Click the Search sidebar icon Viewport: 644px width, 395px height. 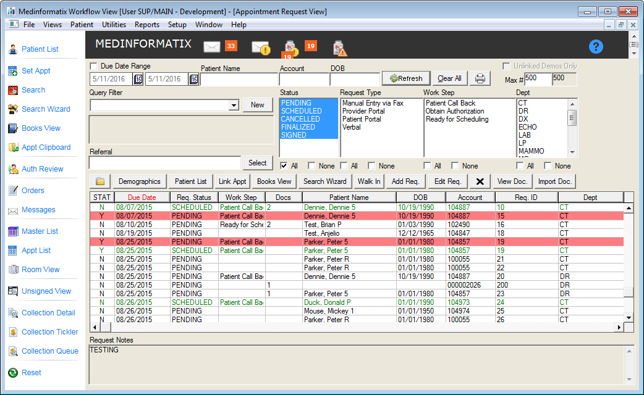[13, 90]
